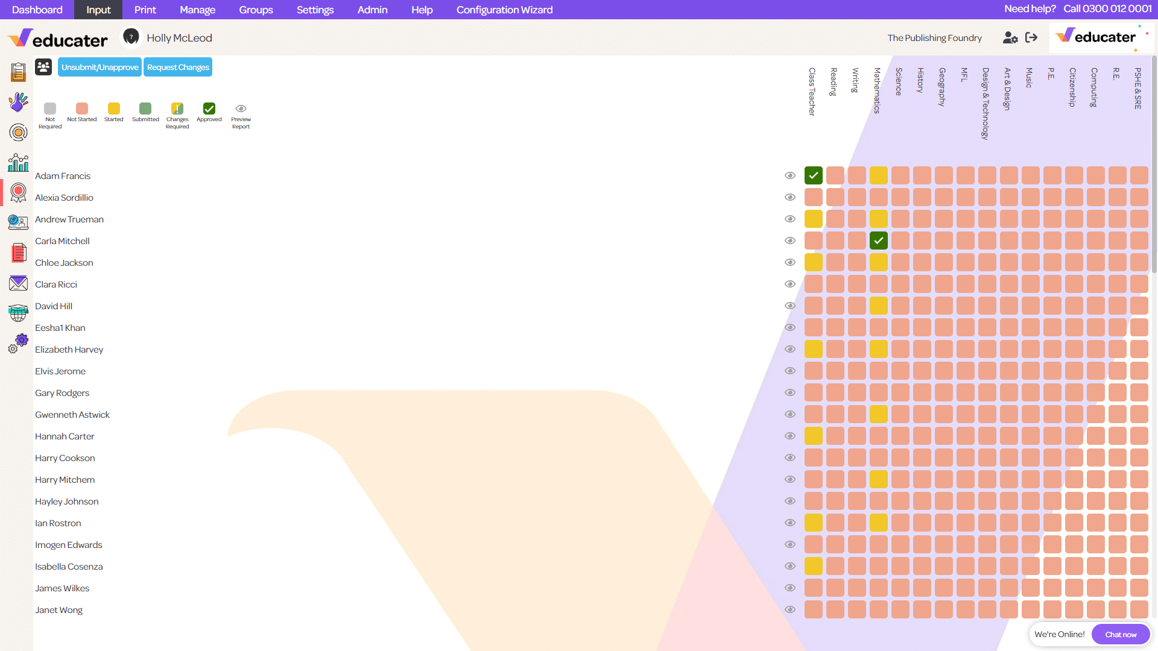
Task: Preview report for Chloe Jackson via eye
Action: click(x=790, y=262)
